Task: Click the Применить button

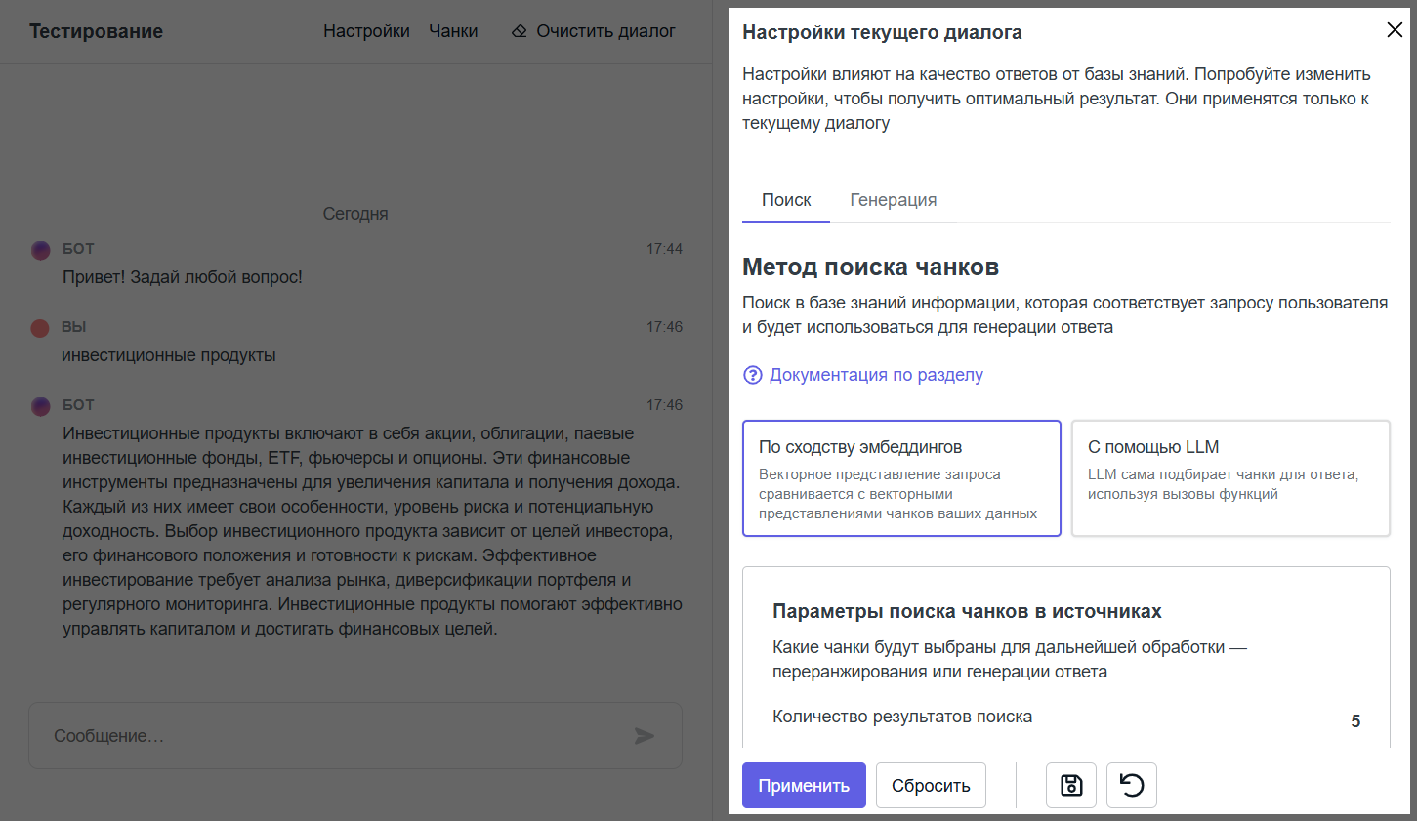Action: click(804, 785)
